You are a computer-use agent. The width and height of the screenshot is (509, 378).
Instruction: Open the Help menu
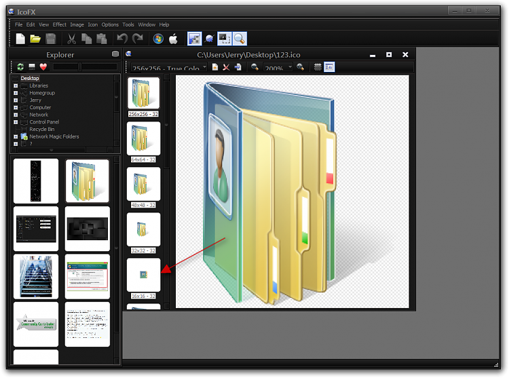click(x=164, y=24)
